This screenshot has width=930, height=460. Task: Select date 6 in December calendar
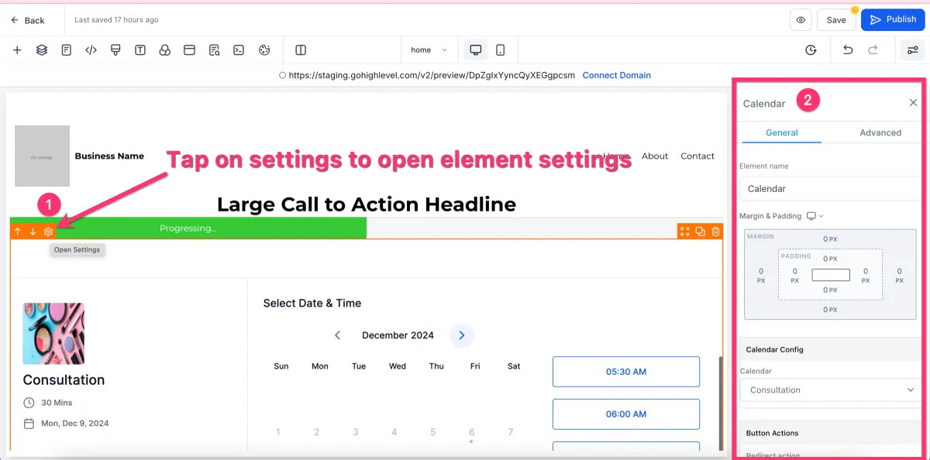pyautogui.click(x=471, y=432)
